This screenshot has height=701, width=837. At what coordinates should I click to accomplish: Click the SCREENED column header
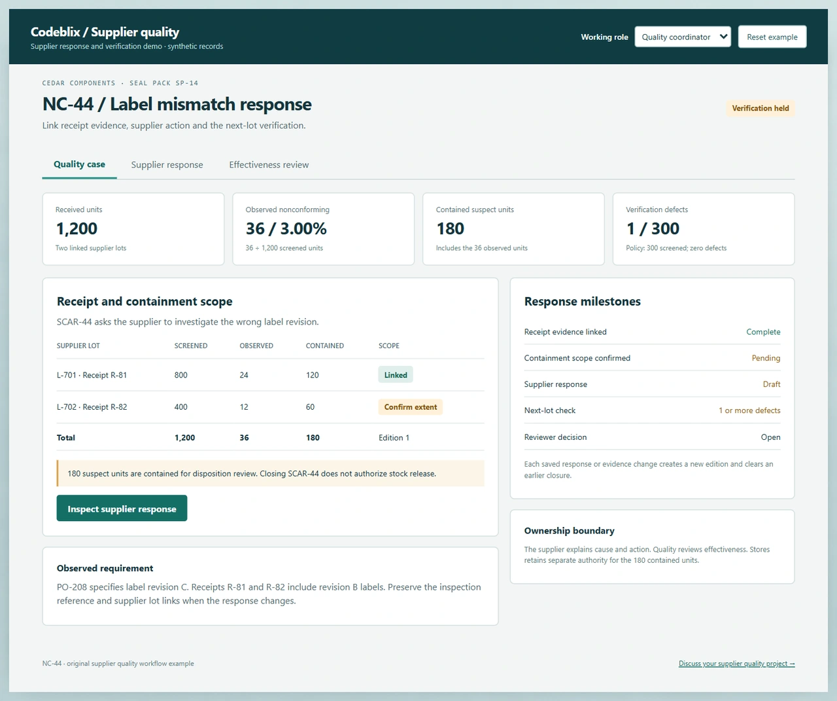191,346
